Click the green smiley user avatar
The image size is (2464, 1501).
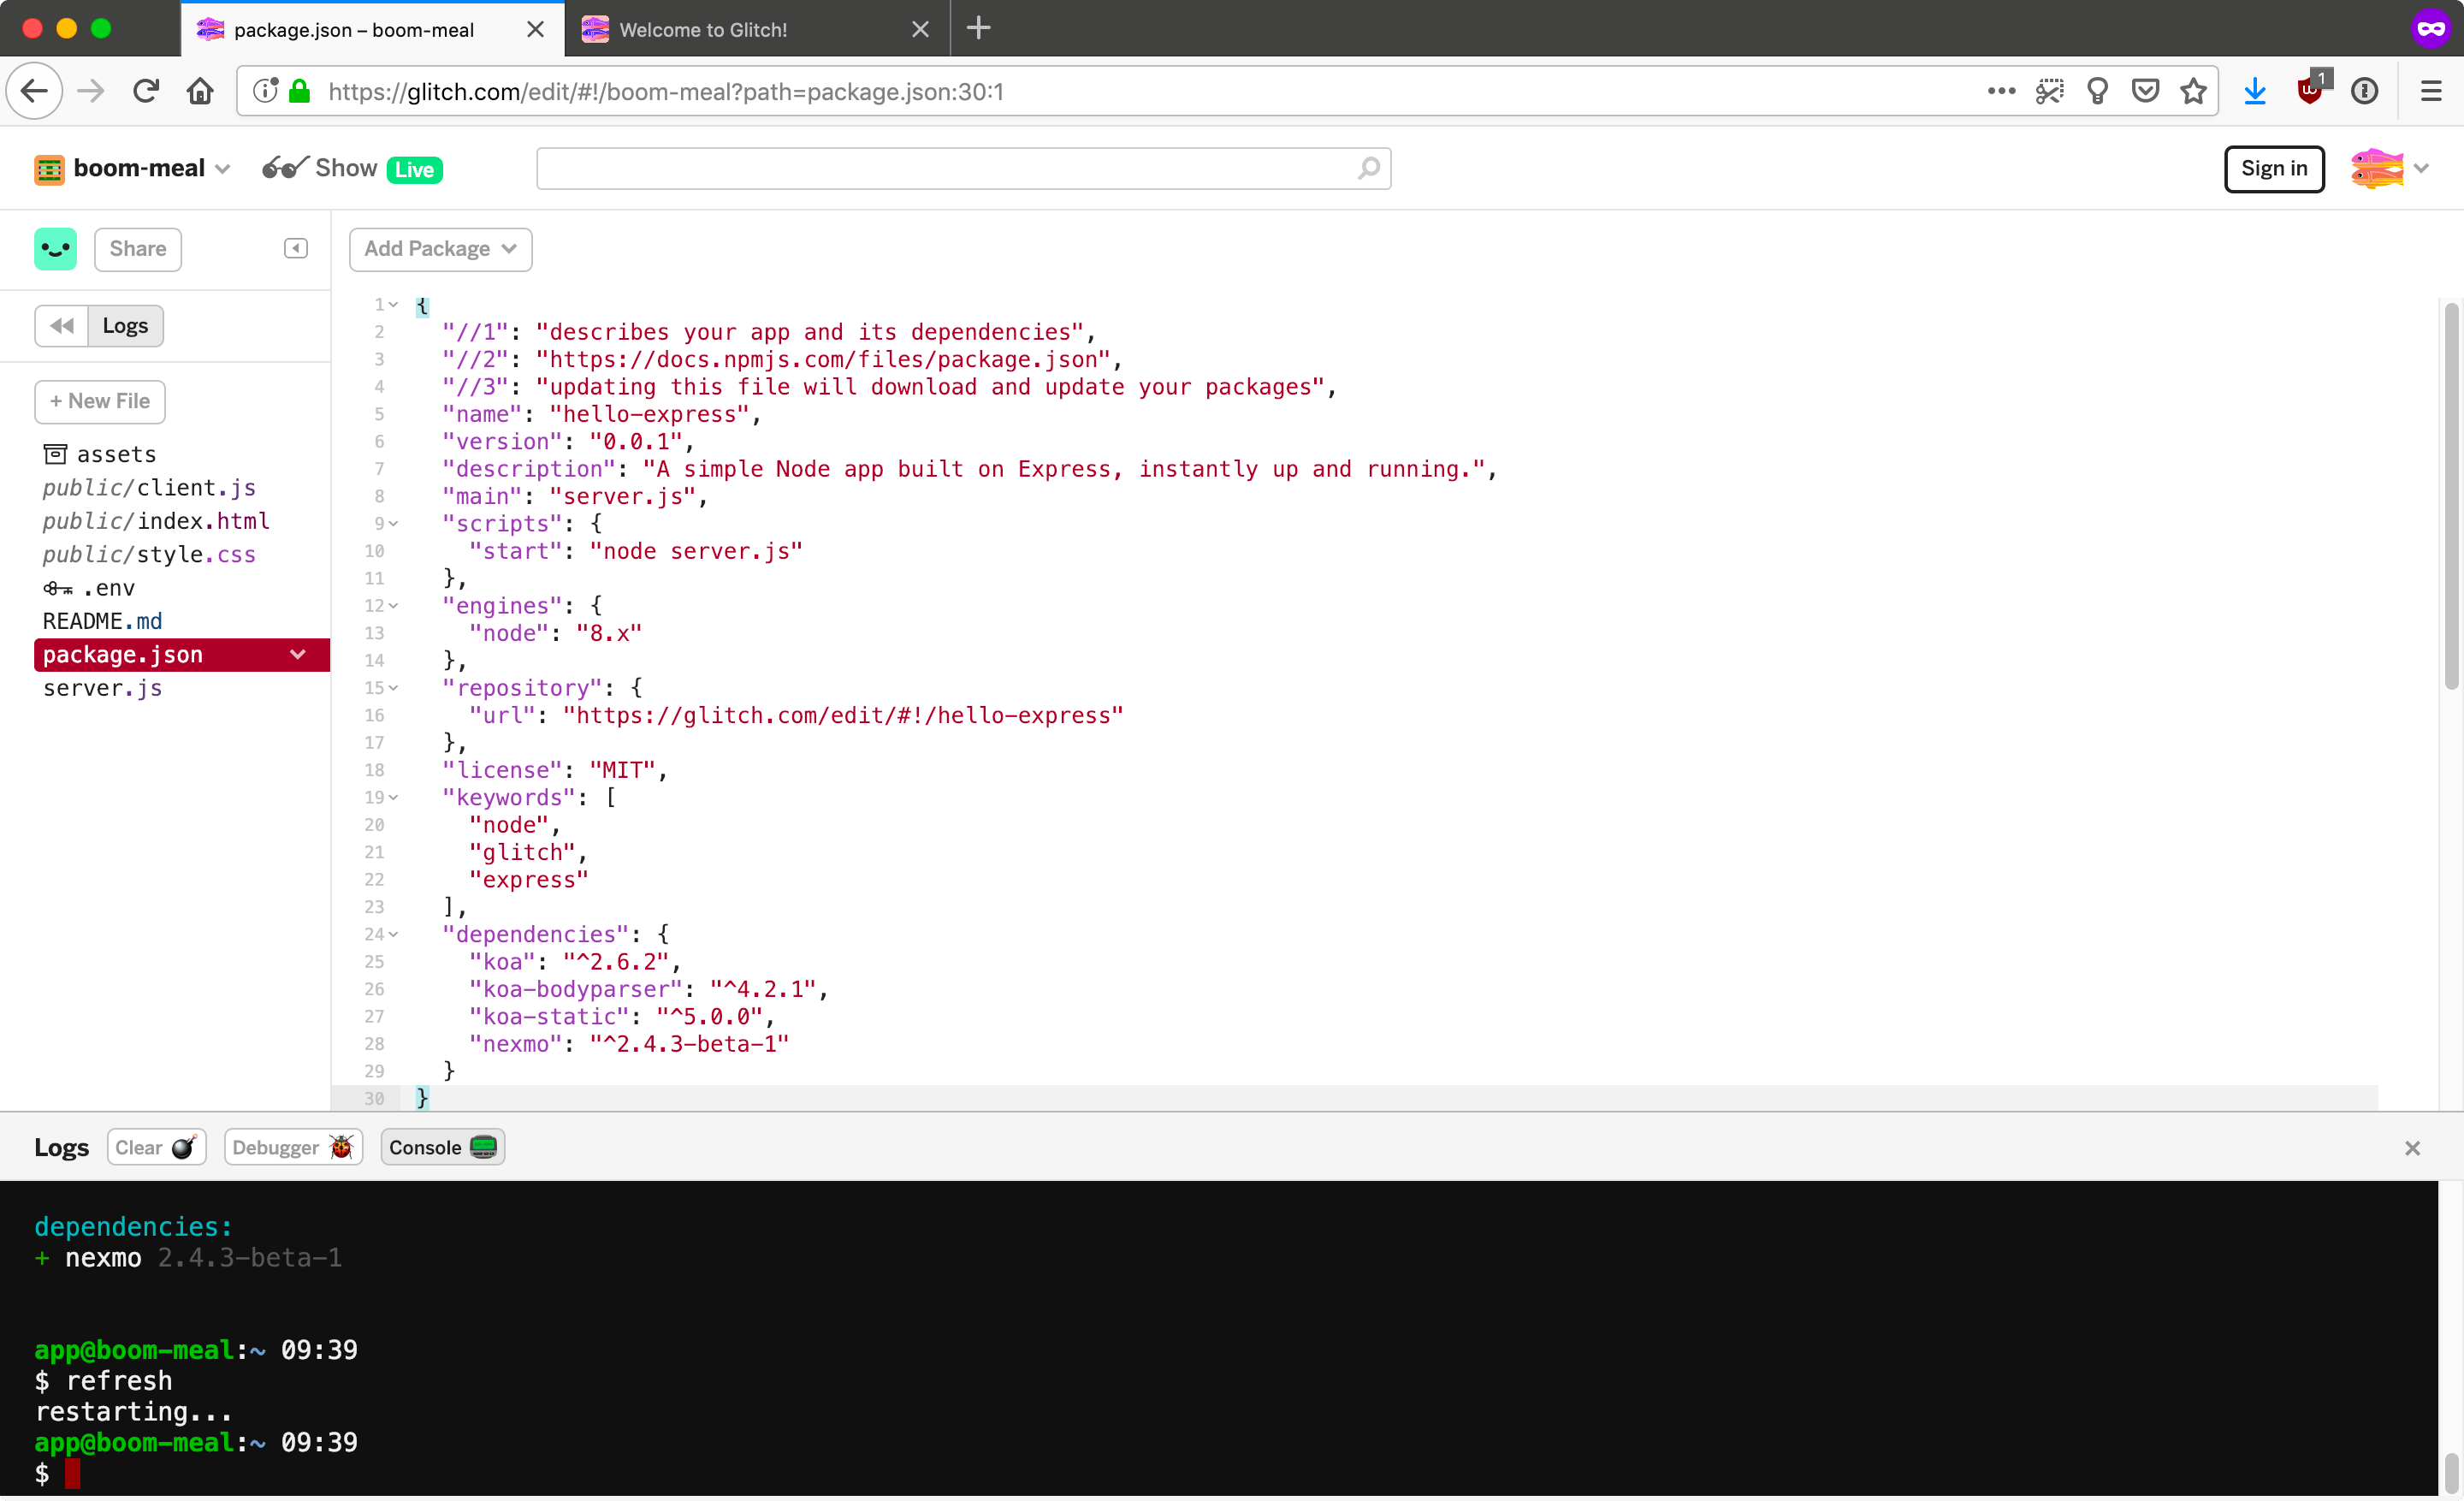(x=55, y=249)
